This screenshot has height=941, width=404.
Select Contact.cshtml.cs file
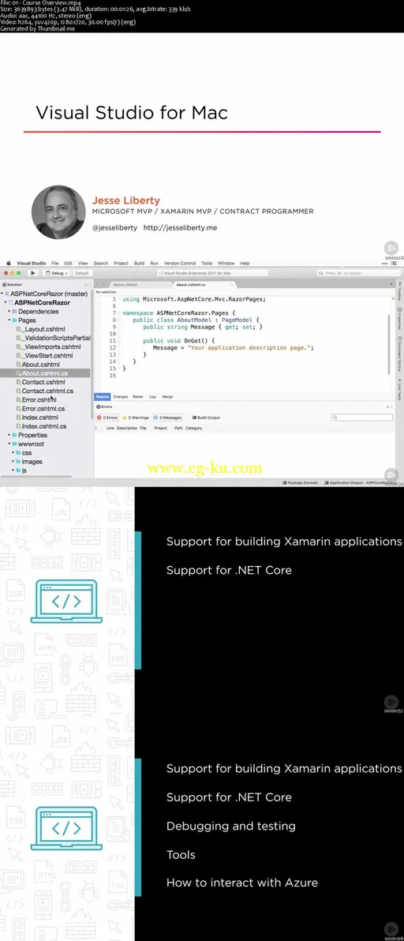tap(47, 391)
